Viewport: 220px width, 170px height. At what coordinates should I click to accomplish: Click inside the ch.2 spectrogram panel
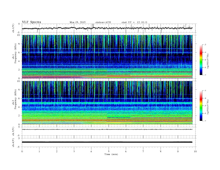tap(107, 102)
